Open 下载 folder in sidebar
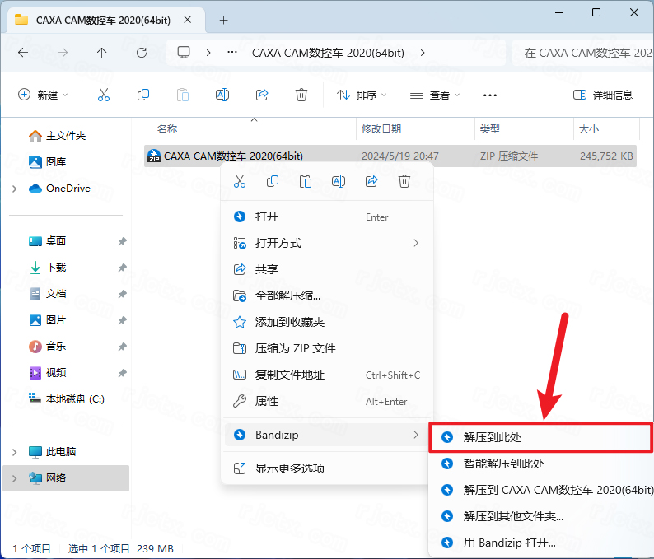654x559 pixels. (x=55, y=268)
